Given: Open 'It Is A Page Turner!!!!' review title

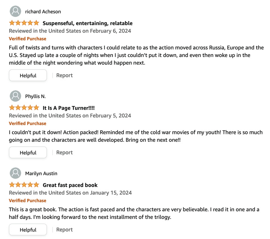Looking at the screenshot, I should click(x=69, y=108).
